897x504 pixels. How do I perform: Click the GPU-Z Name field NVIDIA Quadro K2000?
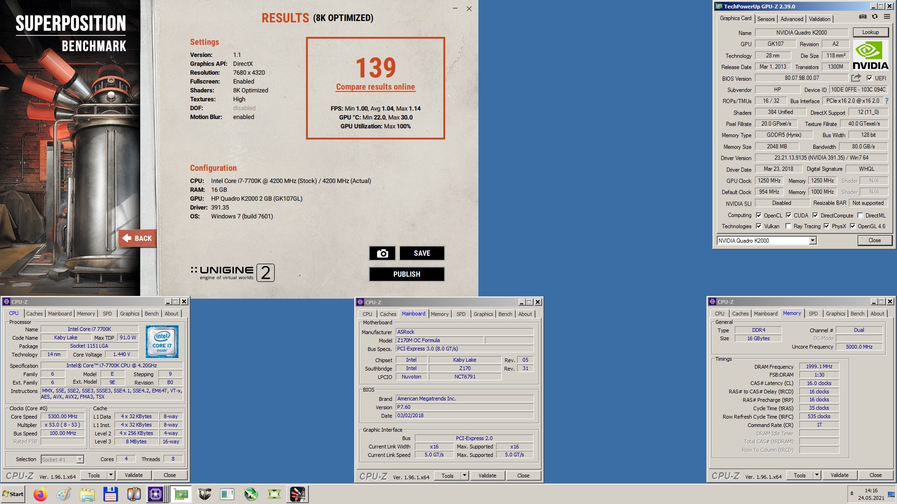[801, 33]
